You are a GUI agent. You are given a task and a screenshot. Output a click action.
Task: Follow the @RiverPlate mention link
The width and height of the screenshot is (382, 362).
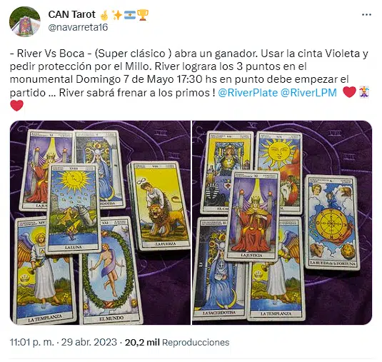(248, 93)
